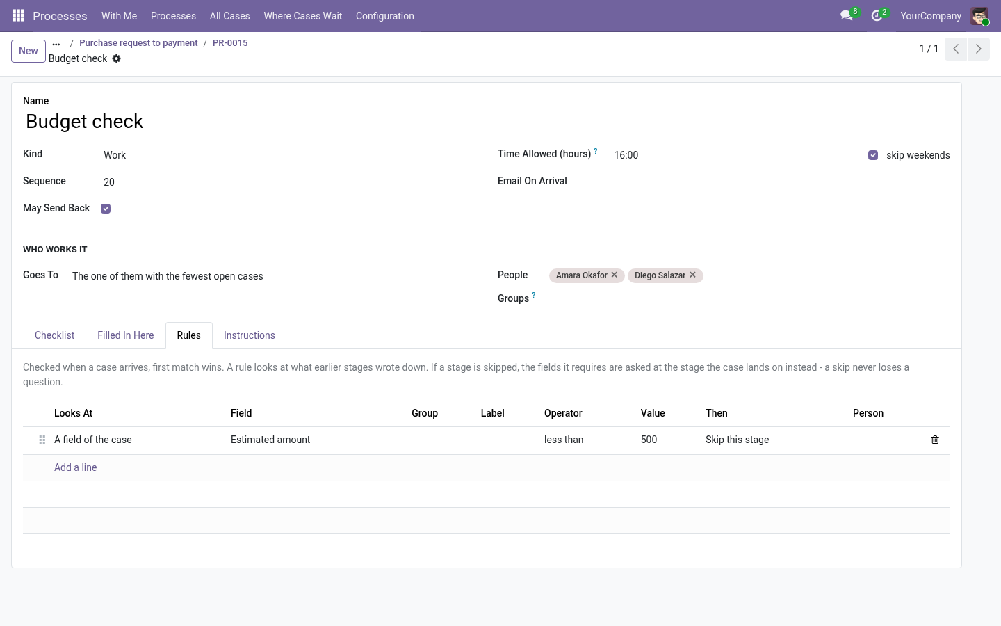Image resolution: width=1001 pixels, height=626 pixels.
Task: Edit the Budget check name field
Action: [x=487, y=122]
